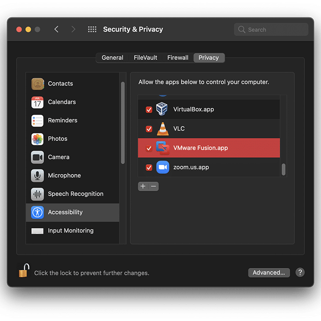Select the VLC name text
Screen dimensions: 321x321
click(179, 128)
